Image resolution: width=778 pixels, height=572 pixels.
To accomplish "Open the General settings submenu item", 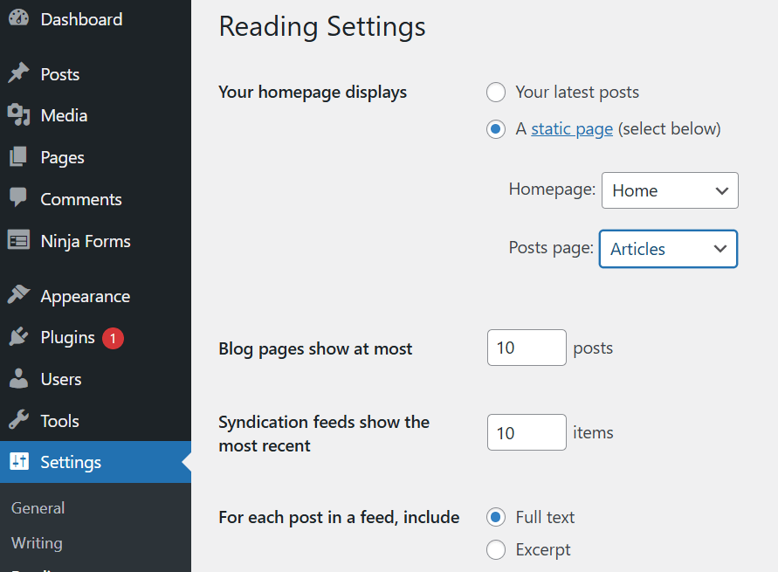I will [x=38, y=508].
